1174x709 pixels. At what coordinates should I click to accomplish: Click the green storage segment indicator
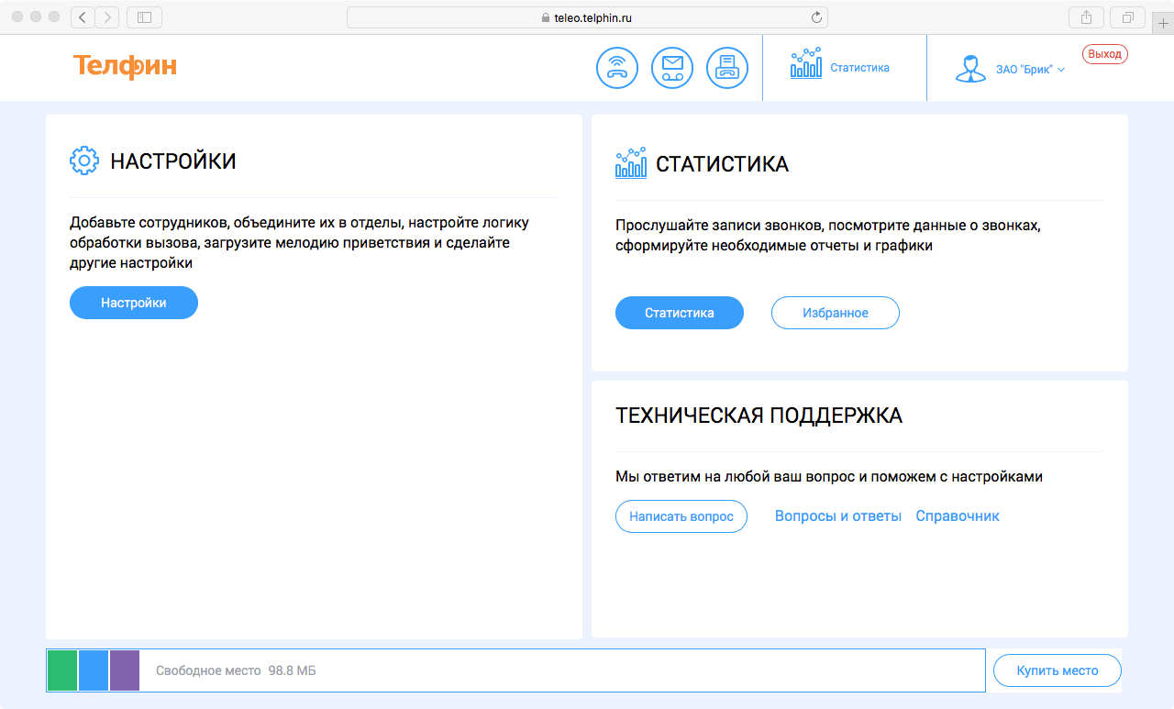tap(62, 670)
